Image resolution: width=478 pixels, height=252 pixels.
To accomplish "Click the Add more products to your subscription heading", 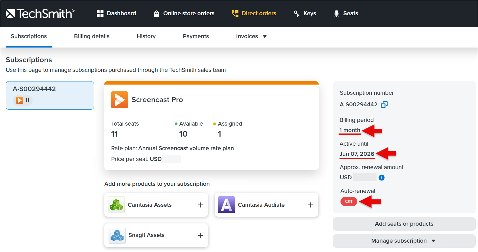I will click(x=157, y=184).
